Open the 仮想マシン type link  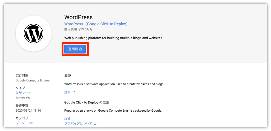coord(23,93)
